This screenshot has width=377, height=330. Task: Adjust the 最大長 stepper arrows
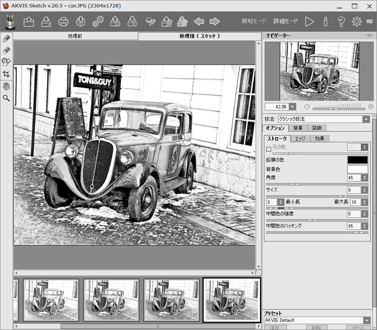pos(365,202)
